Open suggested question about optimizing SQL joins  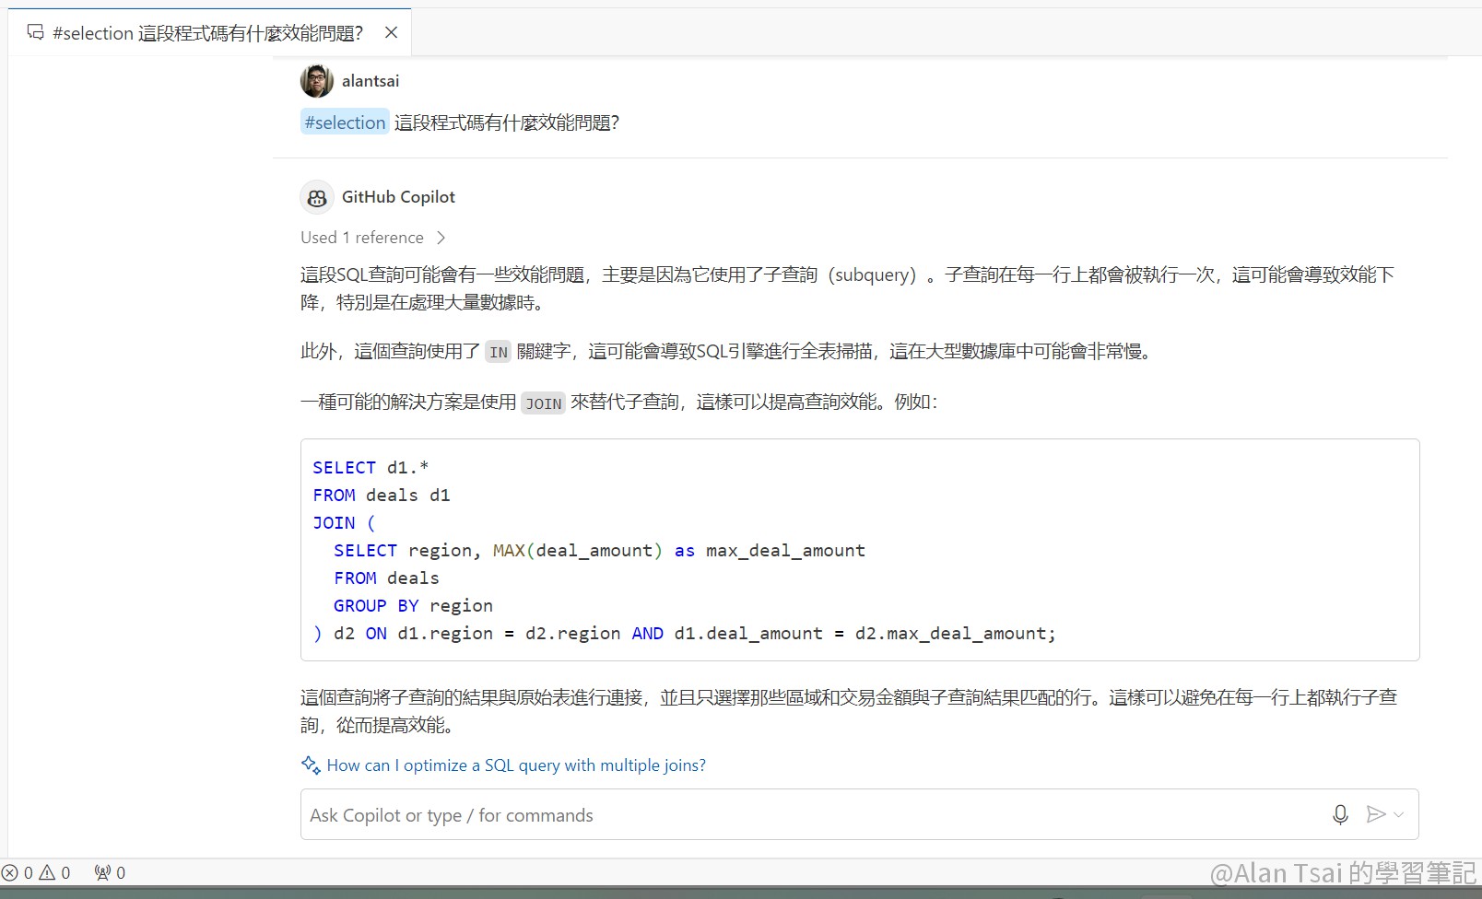click(x=516, y=765)
